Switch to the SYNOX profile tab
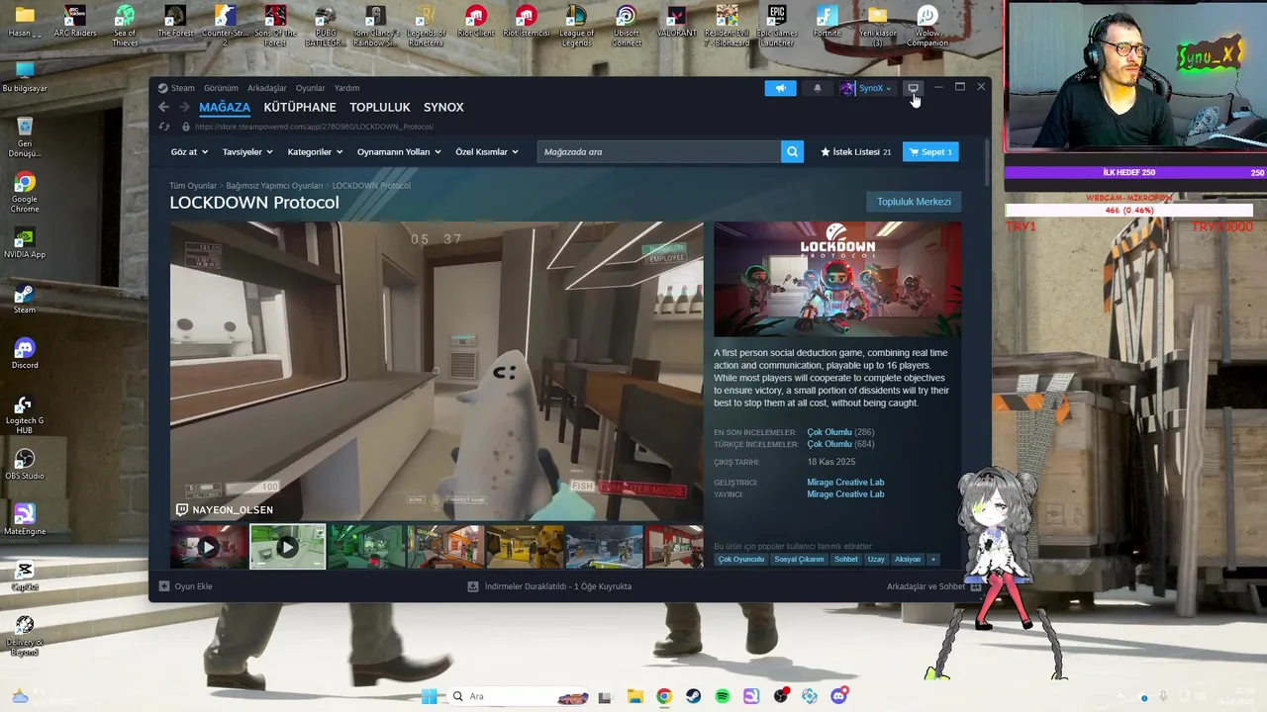1267x712 pixels. 443,107
